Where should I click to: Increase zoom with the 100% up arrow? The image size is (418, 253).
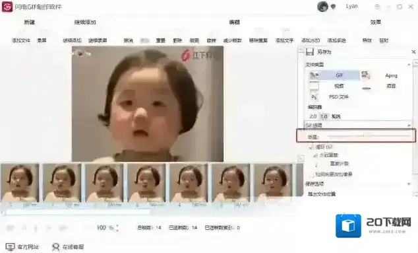117,226
